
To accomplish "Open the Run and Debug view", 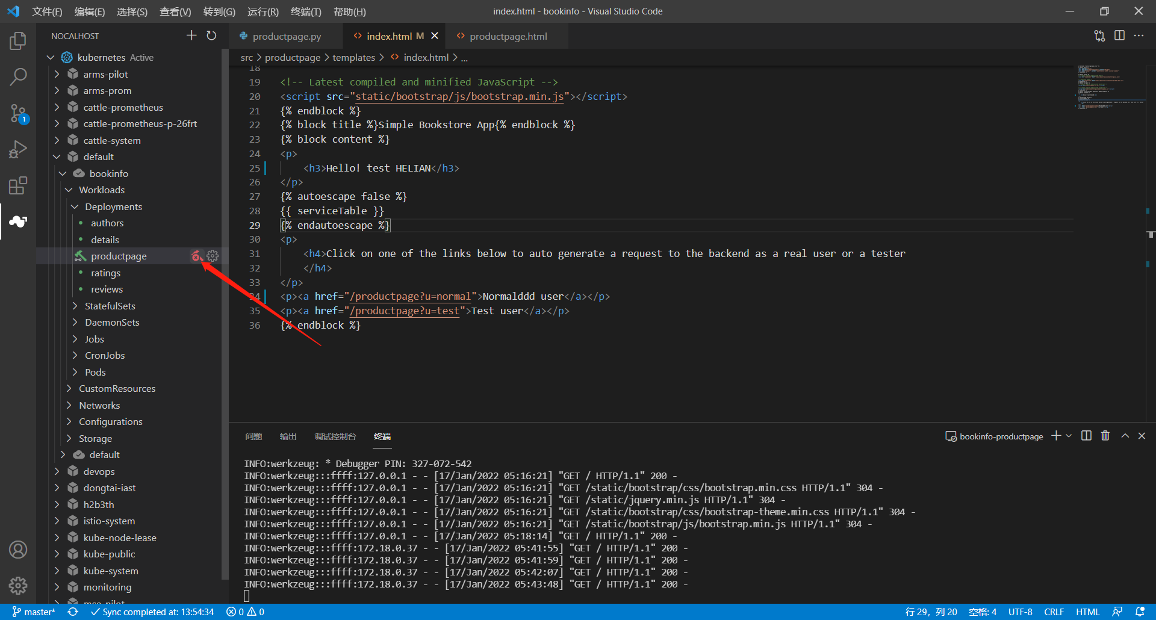I will point(18,149).
